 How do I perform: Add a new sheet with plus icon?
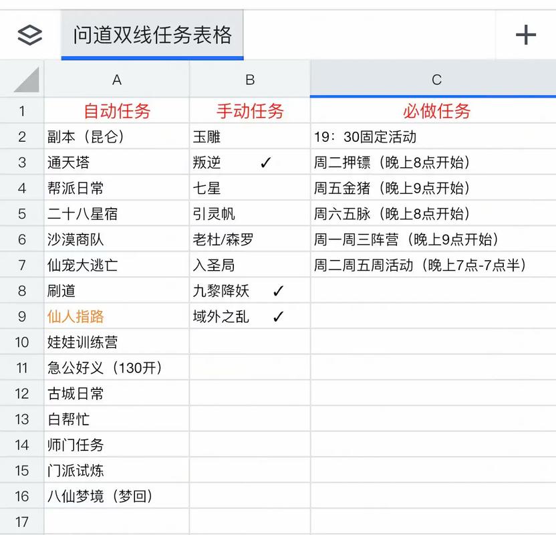coord(525,35)
